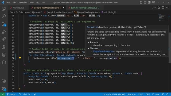
Task: Click the minimap code overview
Action: pyautogui.click(x=163, y=17)
